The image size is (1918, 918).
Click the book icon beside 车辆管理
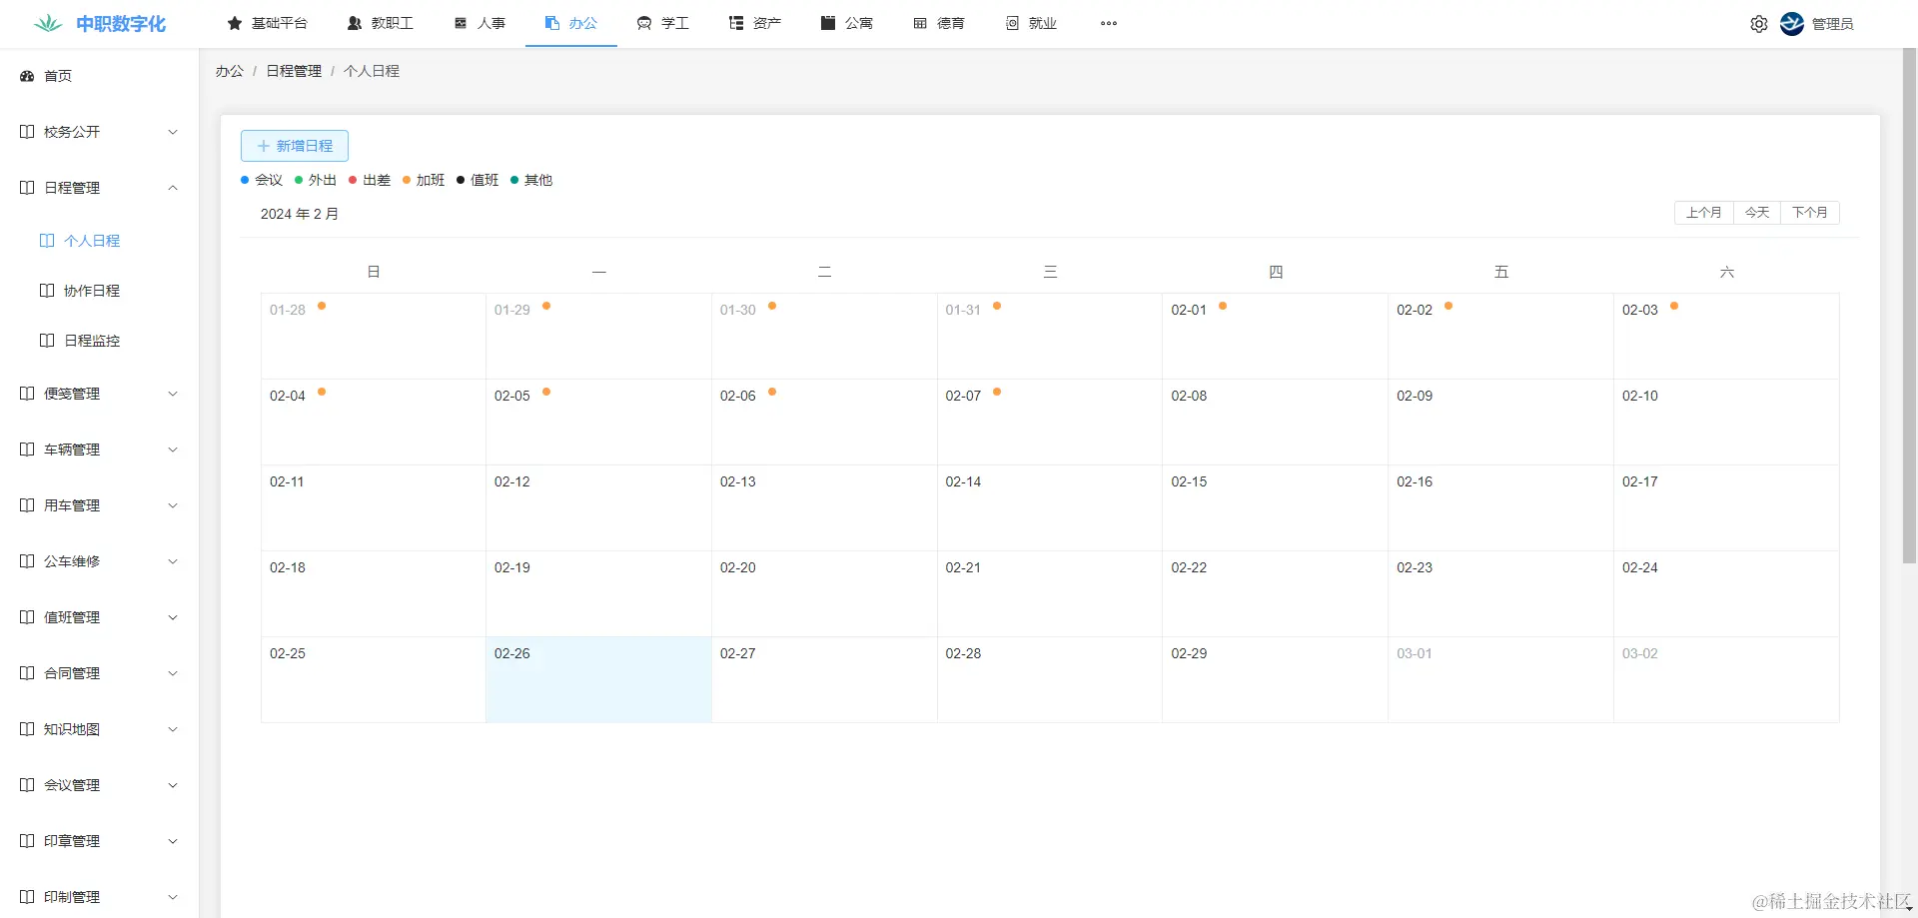tap(27, 450)
